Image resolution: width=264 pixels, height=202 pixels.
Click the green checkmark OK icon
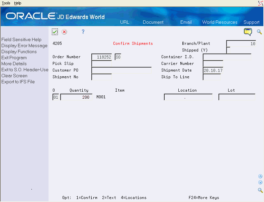(55, 32)
